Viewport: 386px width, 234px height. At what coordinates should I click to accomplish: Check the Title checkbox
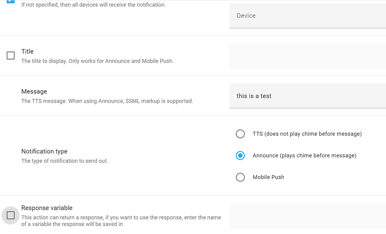pos(11,55)
